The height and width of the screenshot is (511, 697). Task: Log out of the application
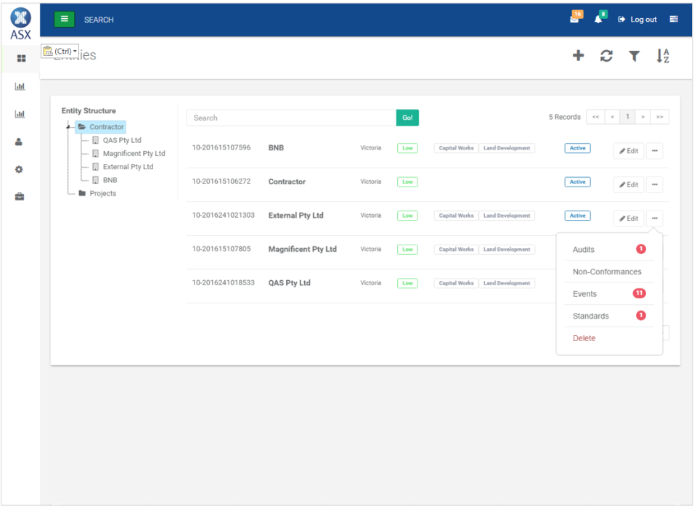[x=637, y=20]
